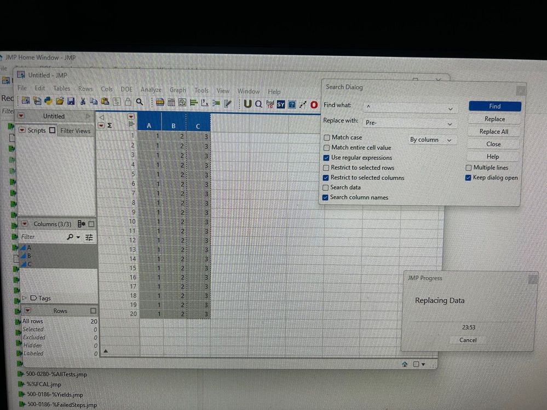Viewport: 547px width, 410px height.
Task: Uncheck Restrict to selected columns
Action: pyautogui.click(x=326, y=177)
